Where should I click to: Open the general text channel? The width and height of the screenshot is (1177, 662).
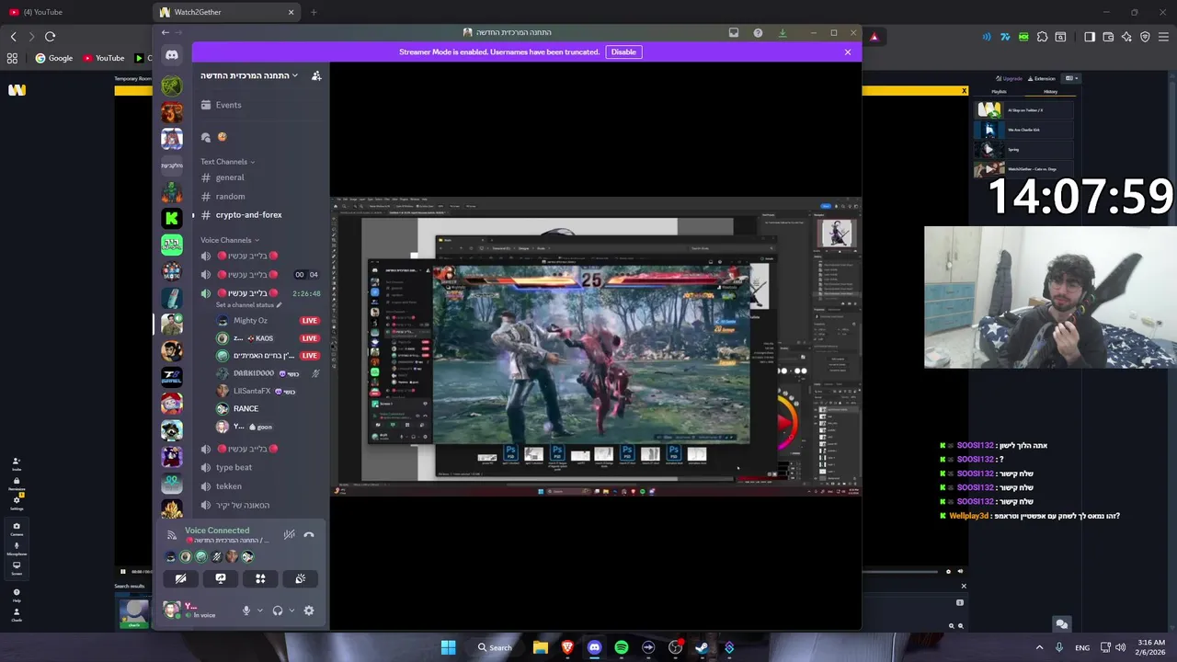[229, 177]
